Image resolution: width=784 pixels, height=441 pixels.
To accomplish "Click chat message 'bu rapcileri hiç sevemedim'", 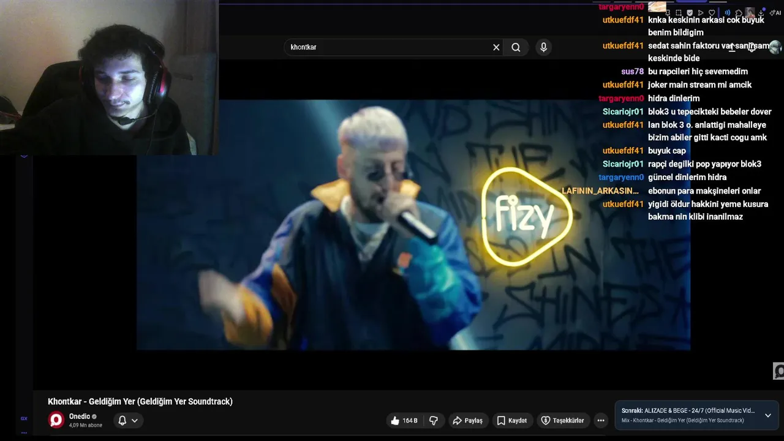I will (x=698, y=72).
